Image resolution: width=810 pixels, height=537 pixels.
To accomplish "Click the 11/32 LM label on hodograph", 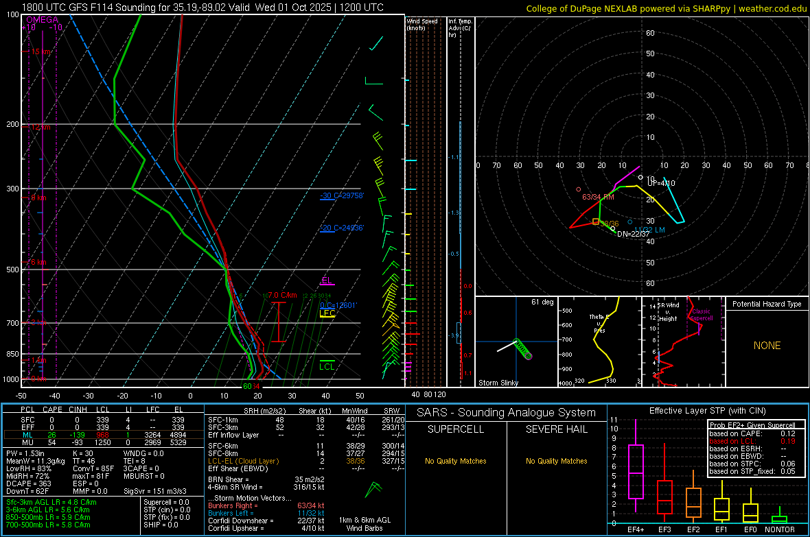I will 649,230.
